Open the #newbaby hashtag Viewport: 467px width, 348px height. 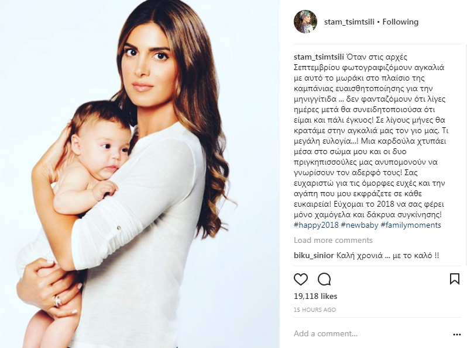click(359, 225)
